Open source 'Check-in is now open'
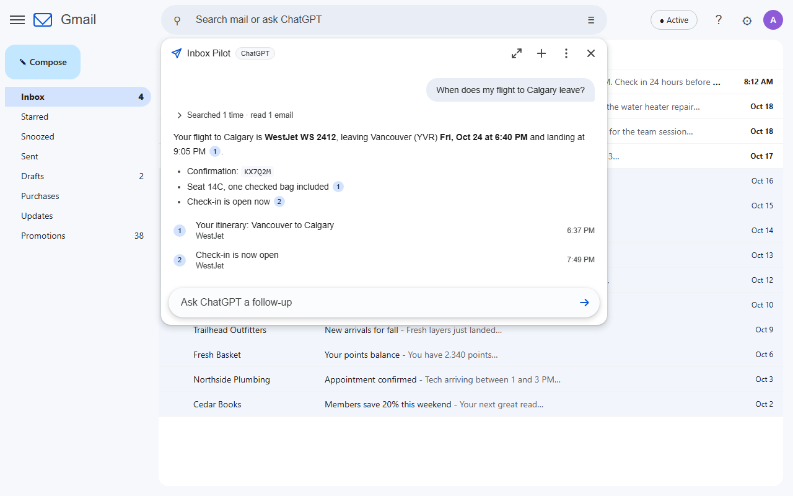 tap(384, 260)
